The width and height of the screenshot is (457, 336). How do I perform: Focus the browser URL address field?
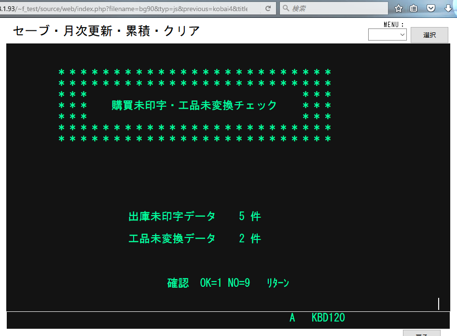tap(125, 9)
